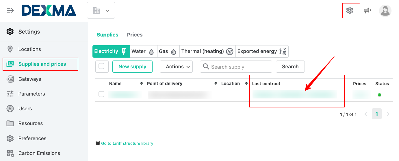The image size is (399, 161).
Task: Collapse sidebar with the hamburger arrow icon
Action: coord(10,11)
